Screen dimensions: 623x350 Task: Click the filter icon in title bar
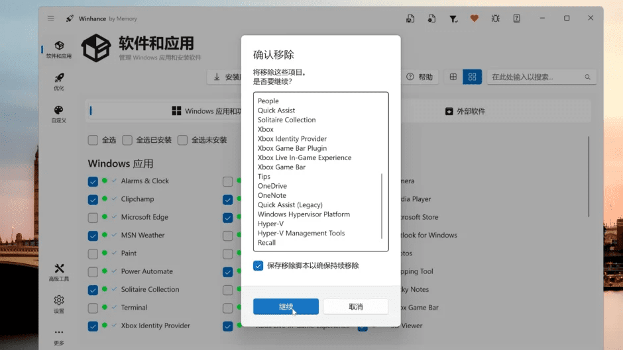click(x=453, y=19)
